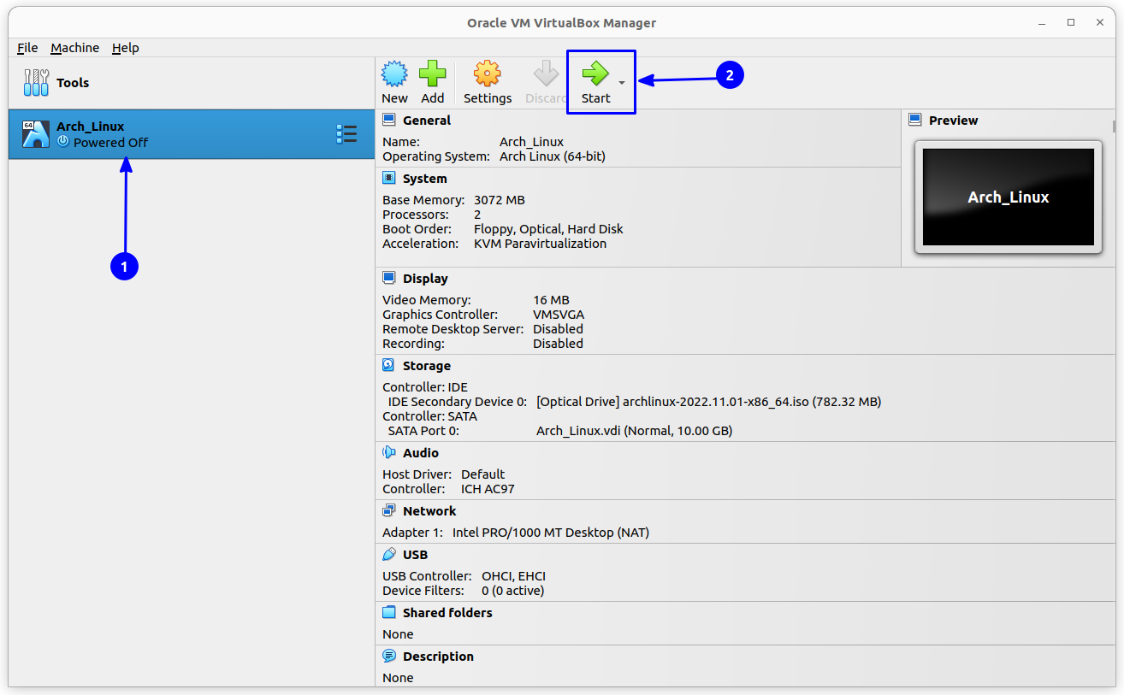The image size is (1124, 695).
Task: Click the Tools icon in the sidebar
Action: 37,82
